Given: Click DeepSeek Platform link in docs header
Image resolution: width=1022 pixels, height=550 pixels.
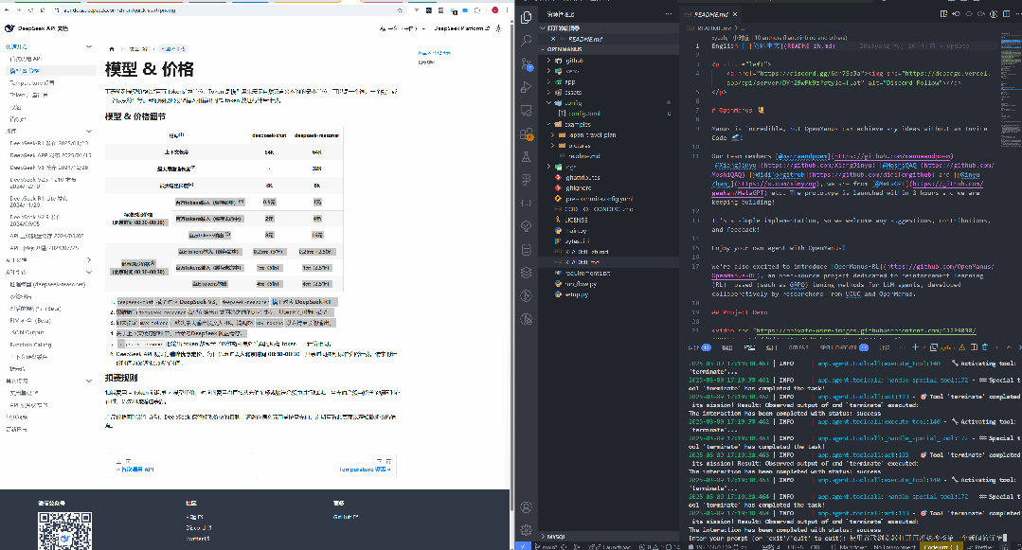Looking at the screenshot, I should (461, 28).
